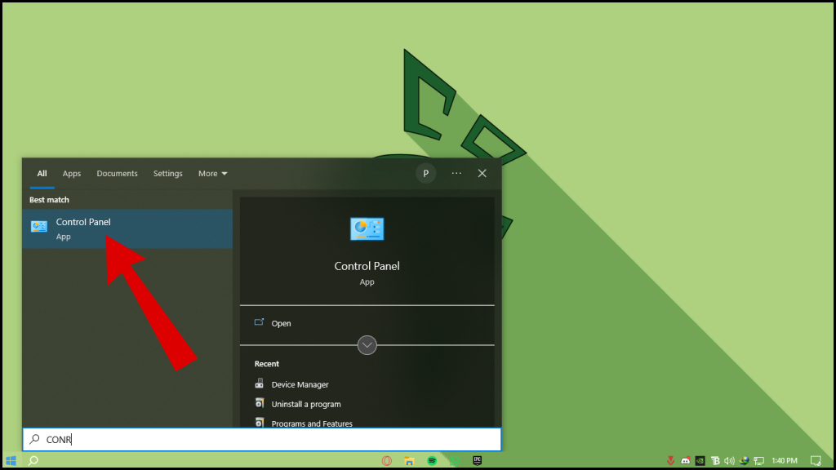Launch Opera browser from the taskbar

pos(387,460)
